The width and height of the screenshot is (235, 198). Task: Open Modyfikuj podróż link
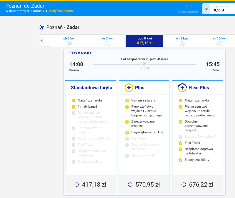[61, 11]
